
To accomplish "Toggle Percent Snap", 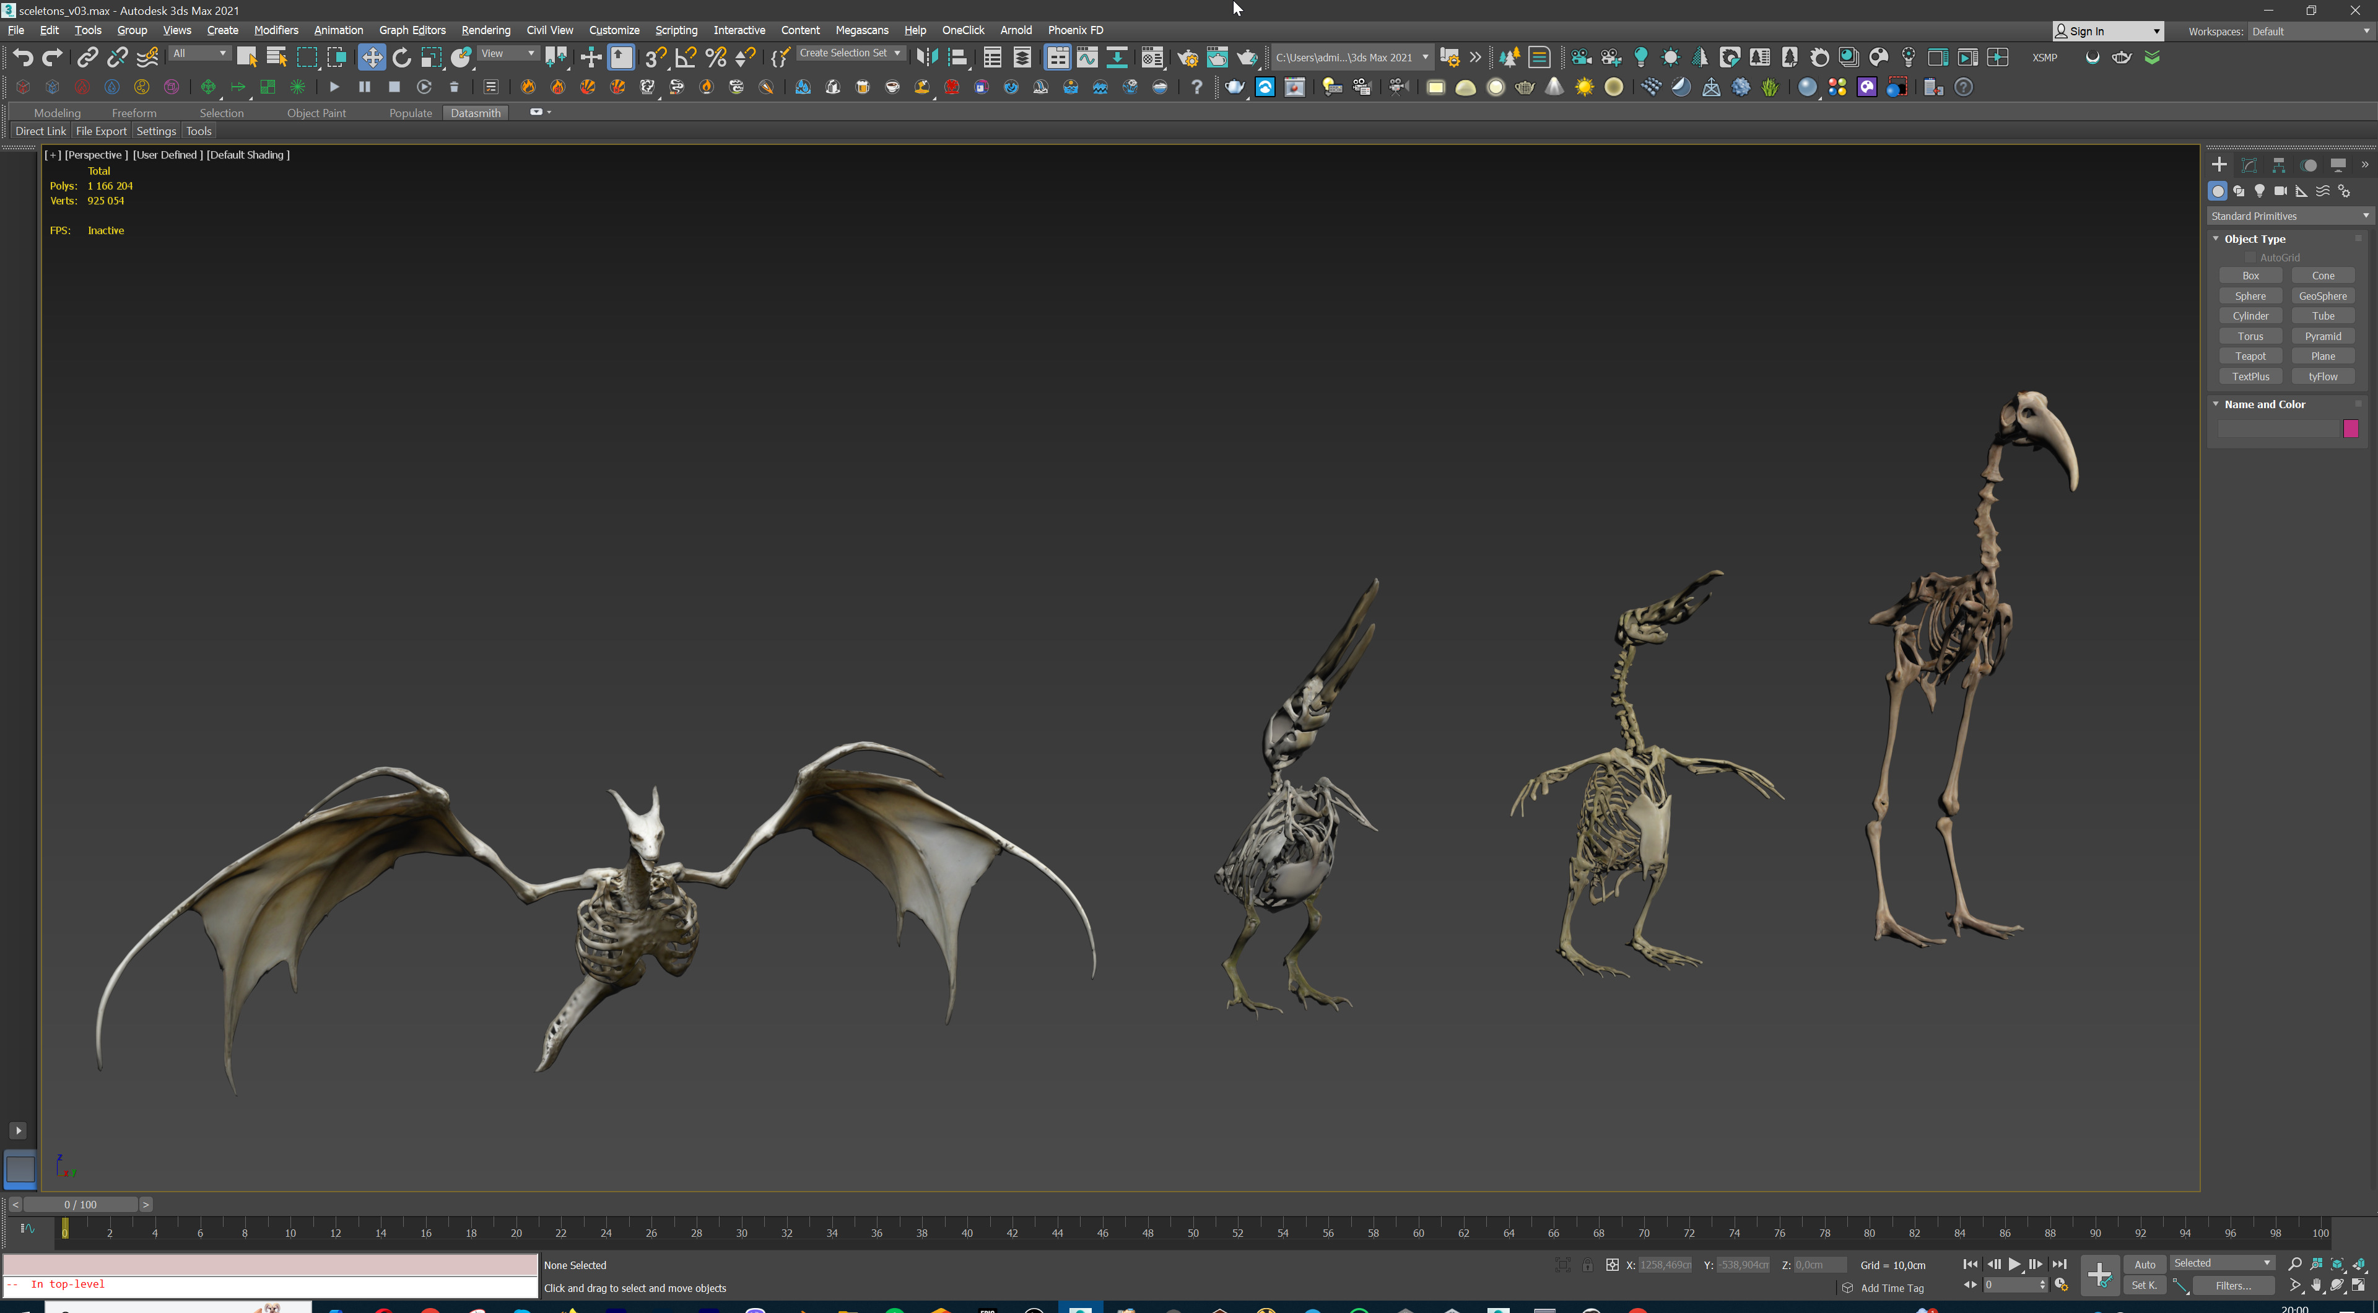I will [x=715, y=57].
